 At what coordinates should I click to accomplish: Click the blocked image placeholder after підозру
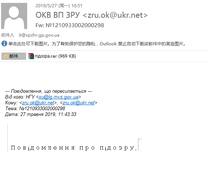coord(140,145)
